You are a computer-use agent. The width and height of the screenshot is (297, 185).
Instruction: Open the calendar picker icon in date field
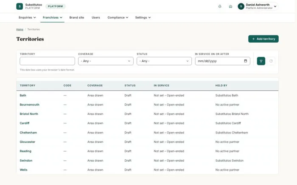click(246, 61)
